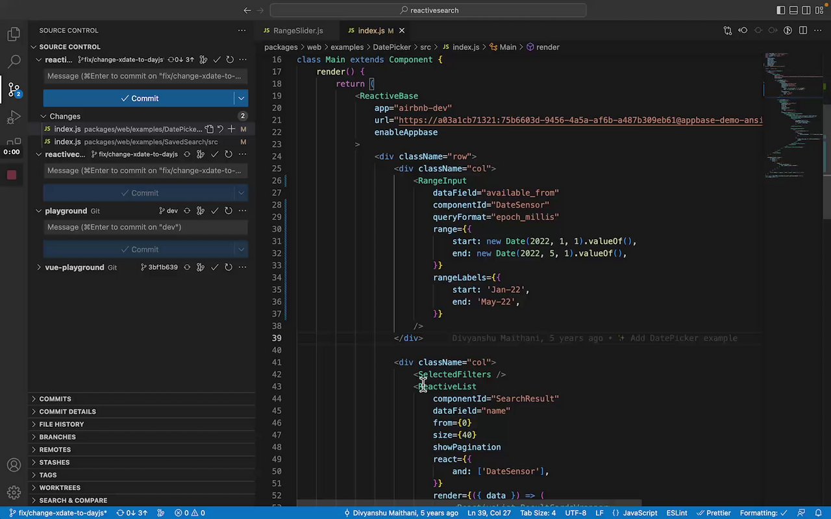Expand the vue-playground repository

[39, 267]
